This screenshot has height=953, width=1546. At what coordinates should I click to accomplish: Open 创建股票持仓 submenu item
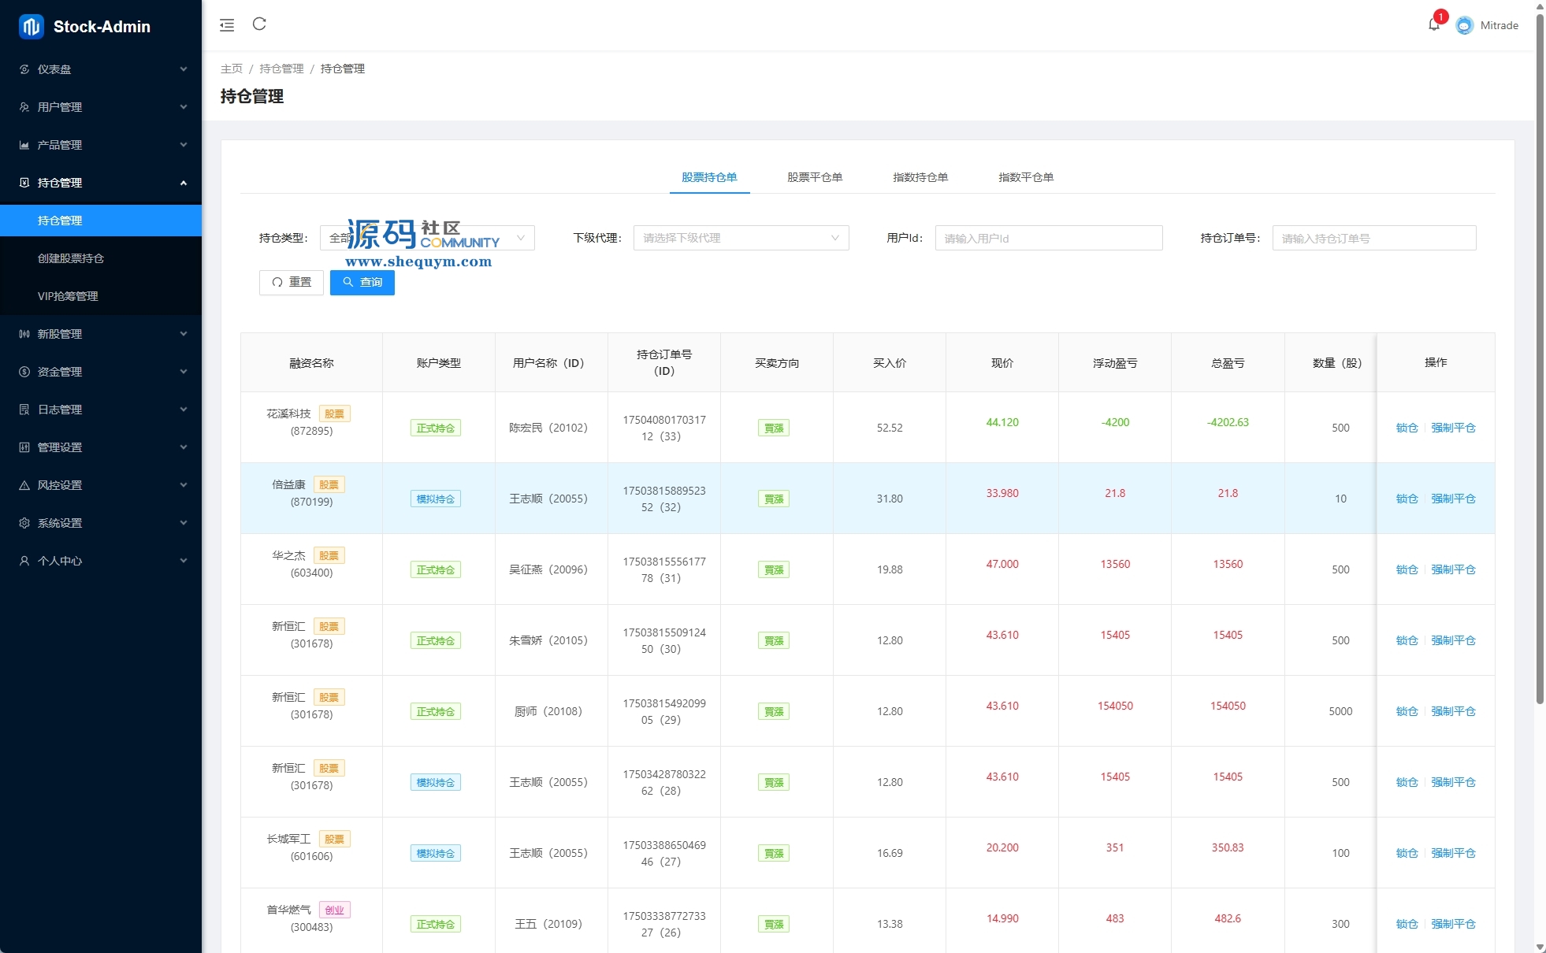(71, 258)
